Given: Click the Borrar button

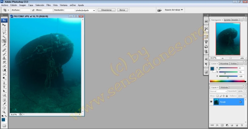Looking at the screenshot, I should point(122,10).
